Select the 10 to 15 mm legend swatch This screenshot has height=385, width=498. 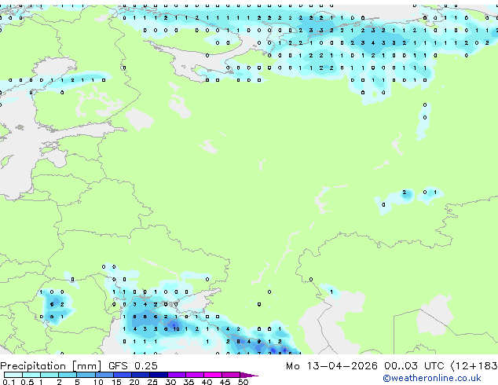[104, 375]
